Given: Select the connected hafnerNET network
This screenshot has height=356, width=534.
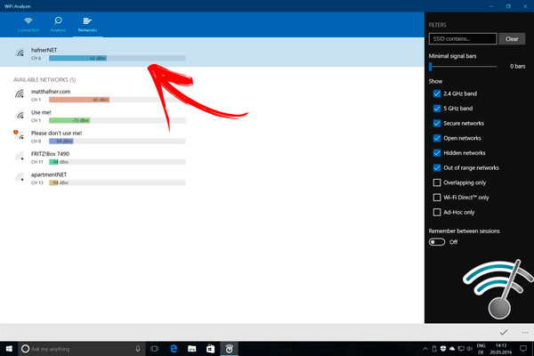Looking at the screenshot, I should (x=212, y=53).
